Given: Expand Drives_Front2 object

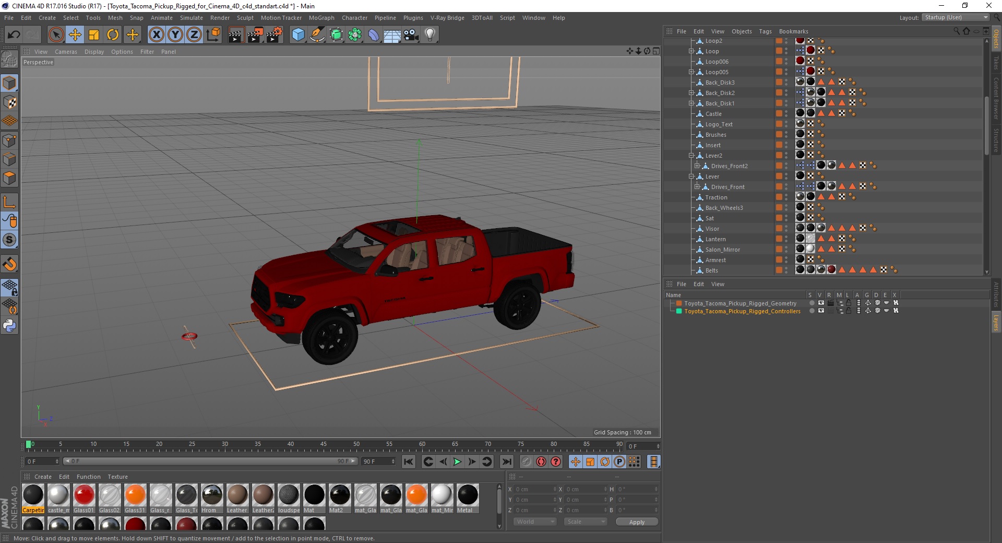Looking at the screenshot, I should [x=697, y=166].
